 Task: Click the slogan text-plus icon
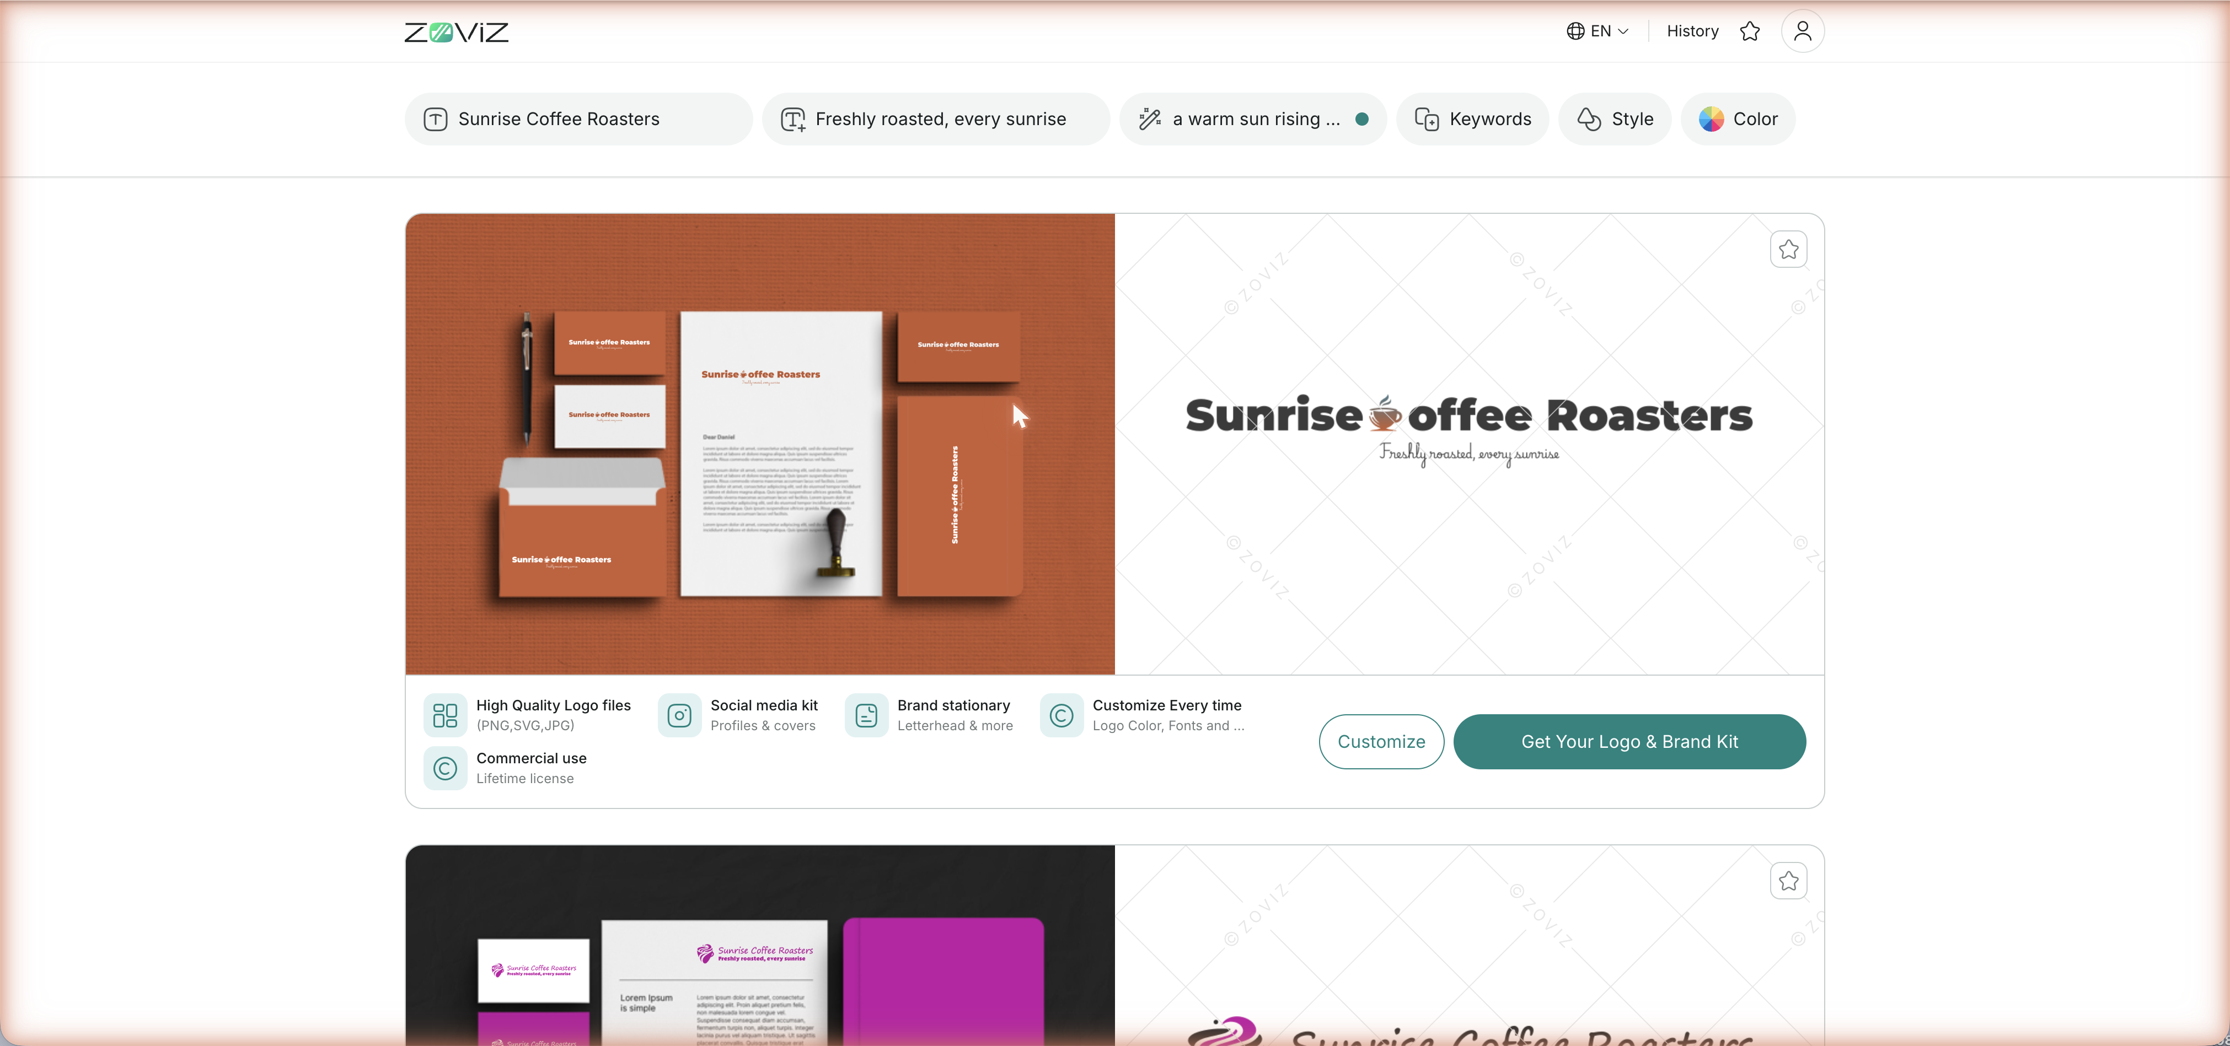tap(793, 118)
